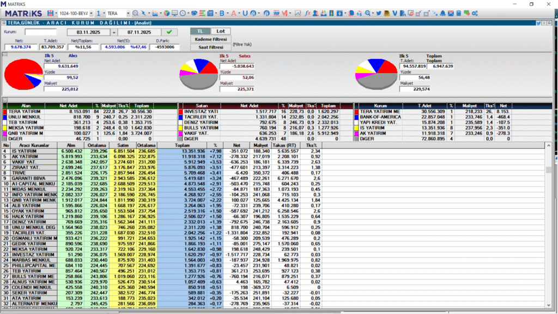Click the blue lightning bolt toolbar icon

point(143,13)
